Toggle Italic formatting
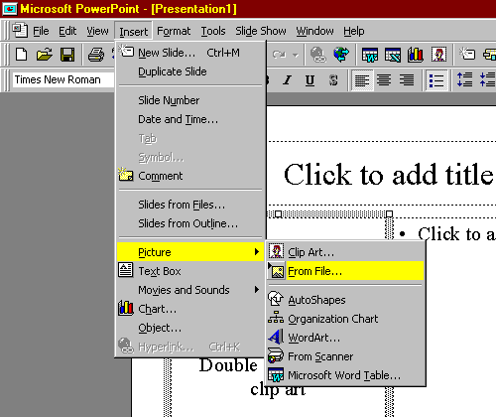Viewport: 496px width, 417px height. pos(287,79)
